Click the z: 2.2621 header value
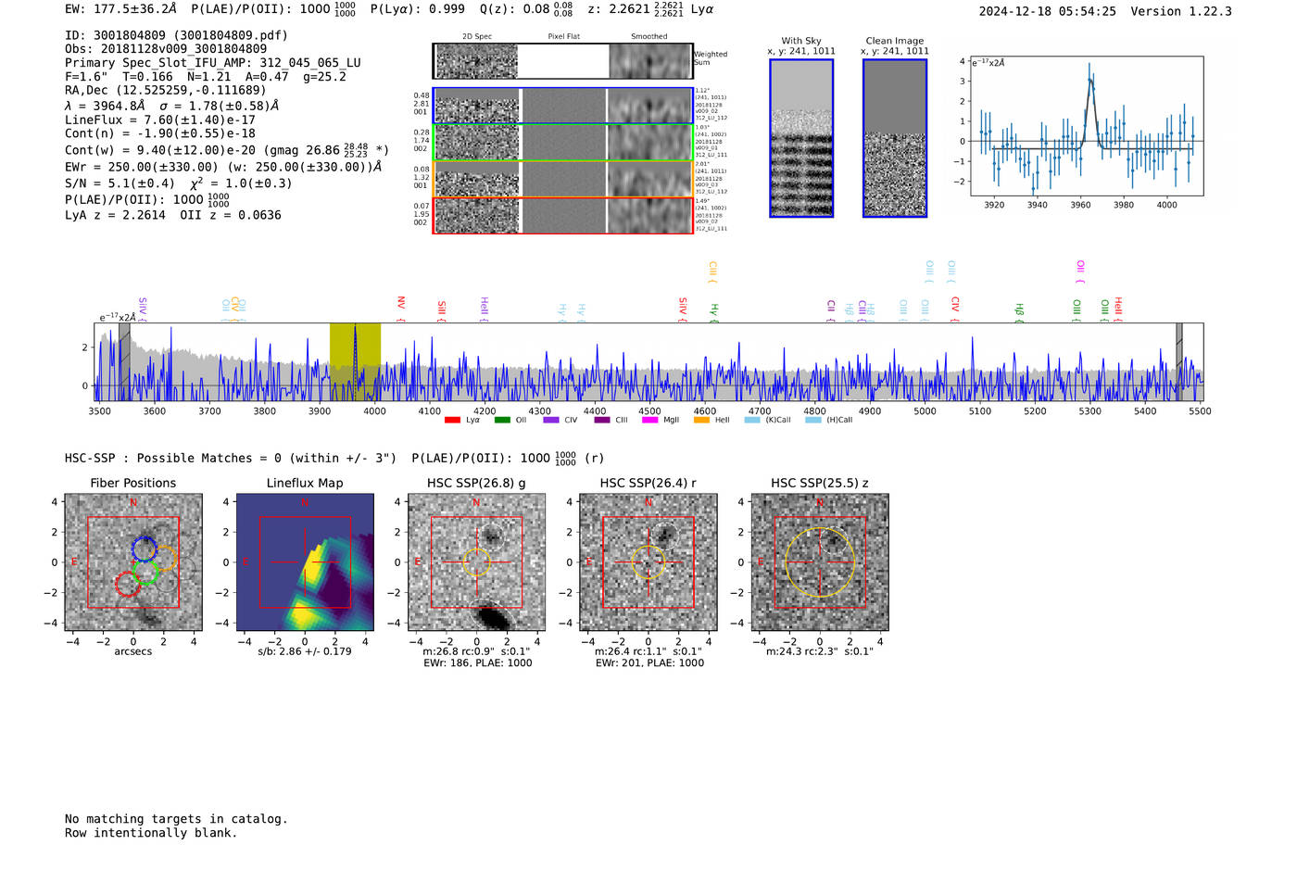 tap(636, 9)
